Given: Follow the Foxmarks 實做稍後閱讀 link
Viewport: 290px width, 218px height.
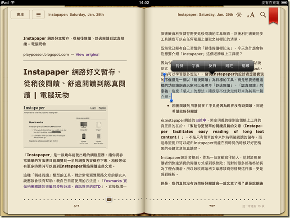Looking at the screenshot, I should pyautogui.click(x=75, y=184).
